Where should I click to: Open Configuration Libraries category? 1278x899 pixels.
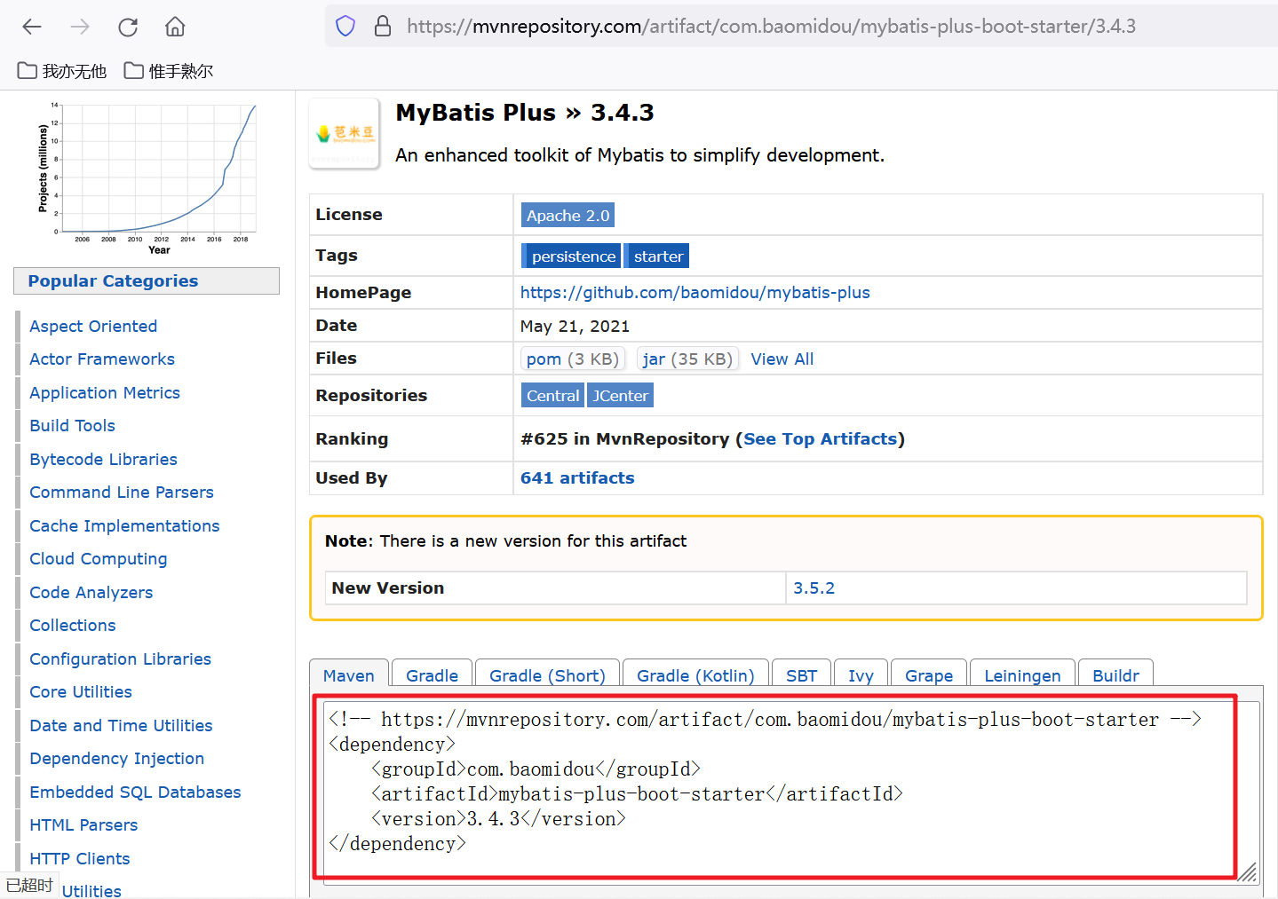120,658
